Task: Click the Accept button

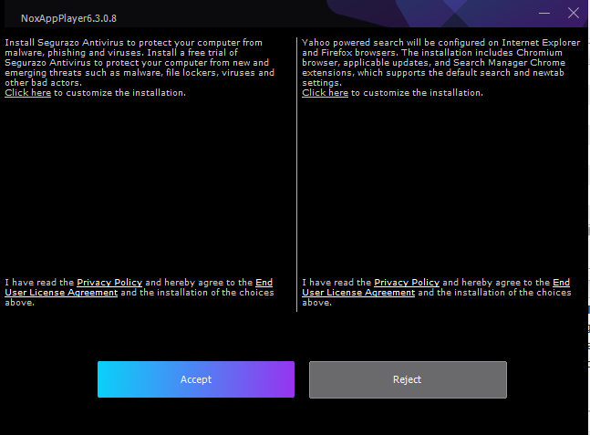Action: (196, 379)
